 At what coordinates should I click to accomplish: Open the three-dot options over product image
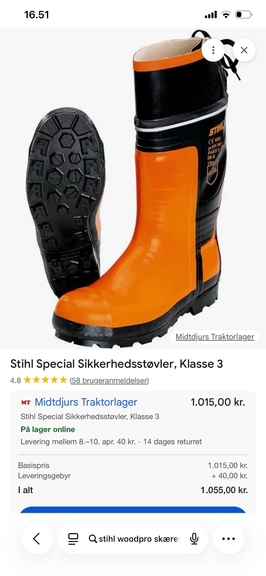coord(213,50)
